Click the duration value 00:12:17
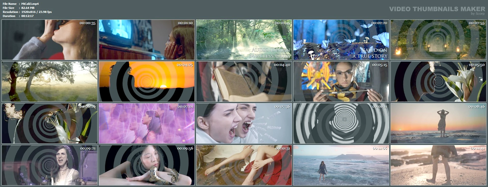 [x=27, y=16]
